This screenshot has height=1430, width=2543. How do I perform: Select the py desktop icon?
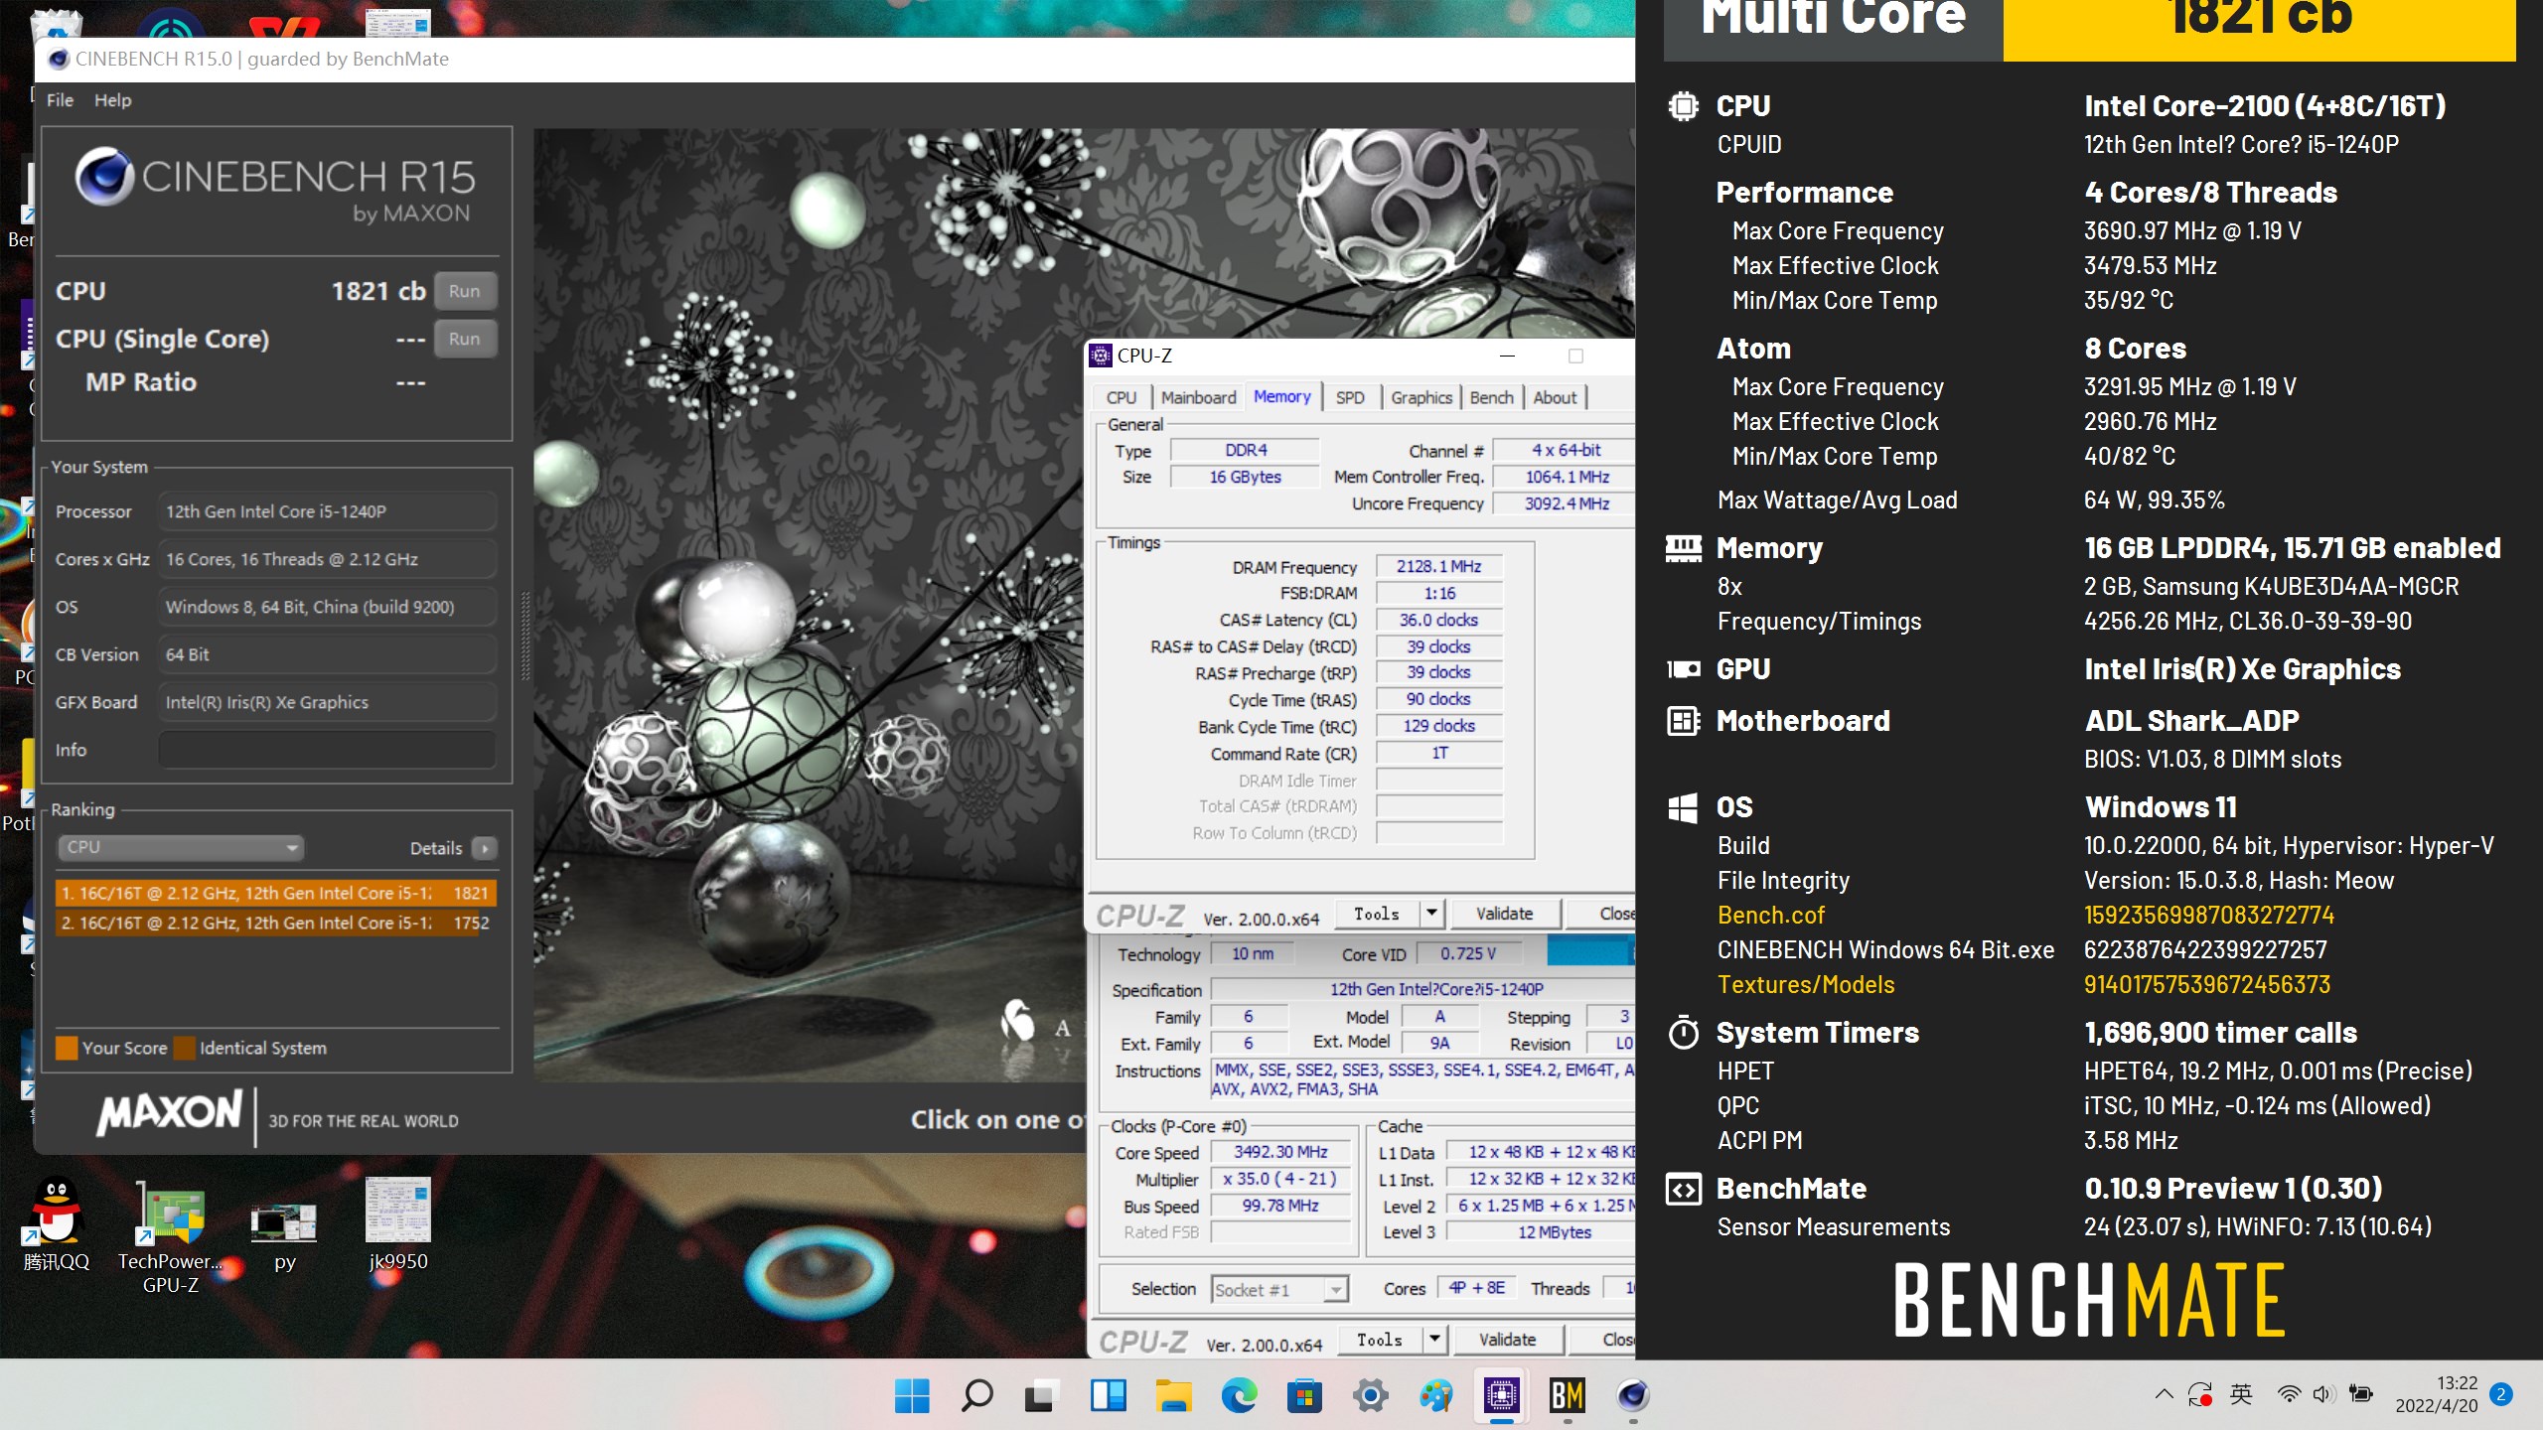[285, 1235]
